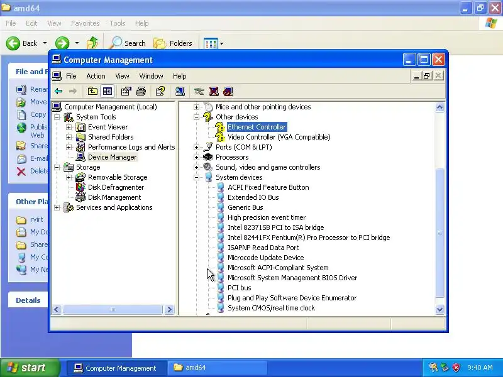The width and height of the screenshot is (503, 377).
Task: Select ACPI Fixed Feature Button device
Action: coord(268,187)
